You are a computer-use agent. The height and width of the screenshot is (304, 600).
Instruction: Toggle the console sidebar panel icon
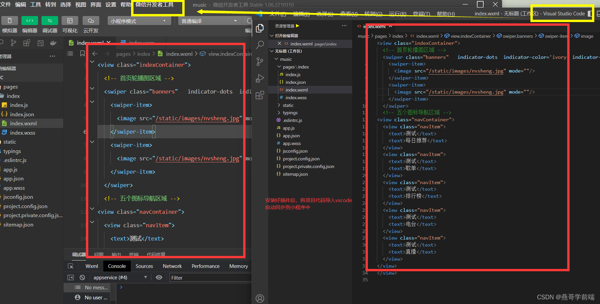(71, 277)
